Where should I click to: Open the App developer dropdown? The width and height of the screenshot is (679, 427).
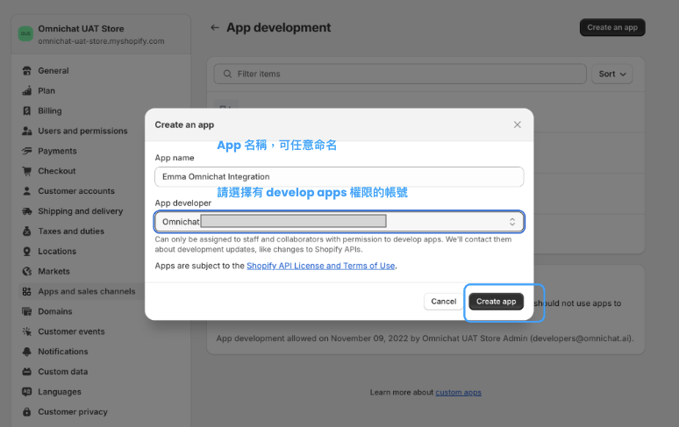pos(339,222)
